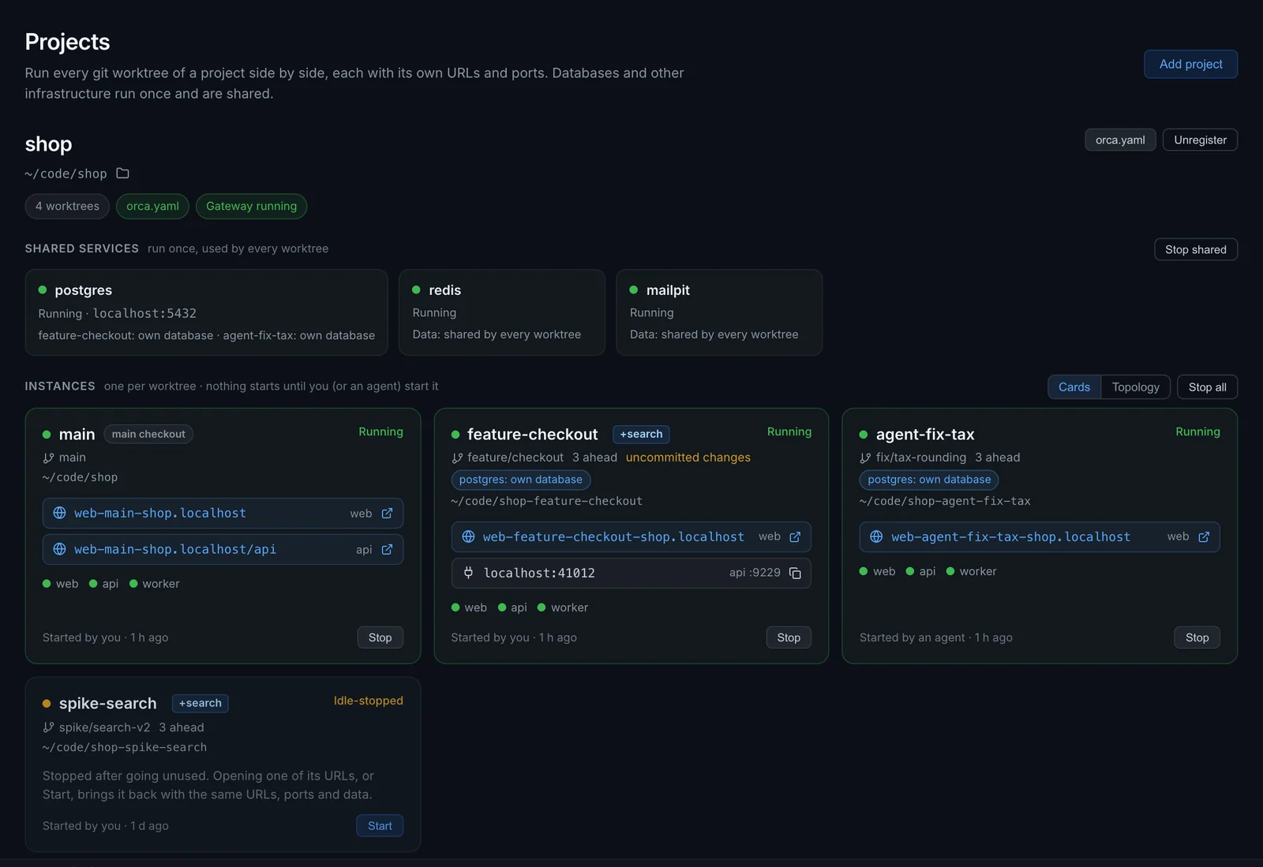This screenshot has width=1263, height=867.
Task: Open web-main-shop.localhost/api link
Action: coord(175,550)
